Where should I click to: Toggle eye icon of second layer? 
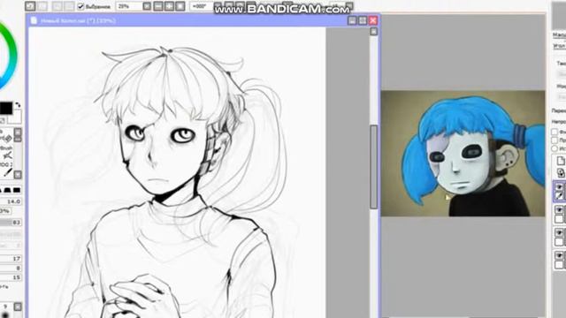click(559, 210)
